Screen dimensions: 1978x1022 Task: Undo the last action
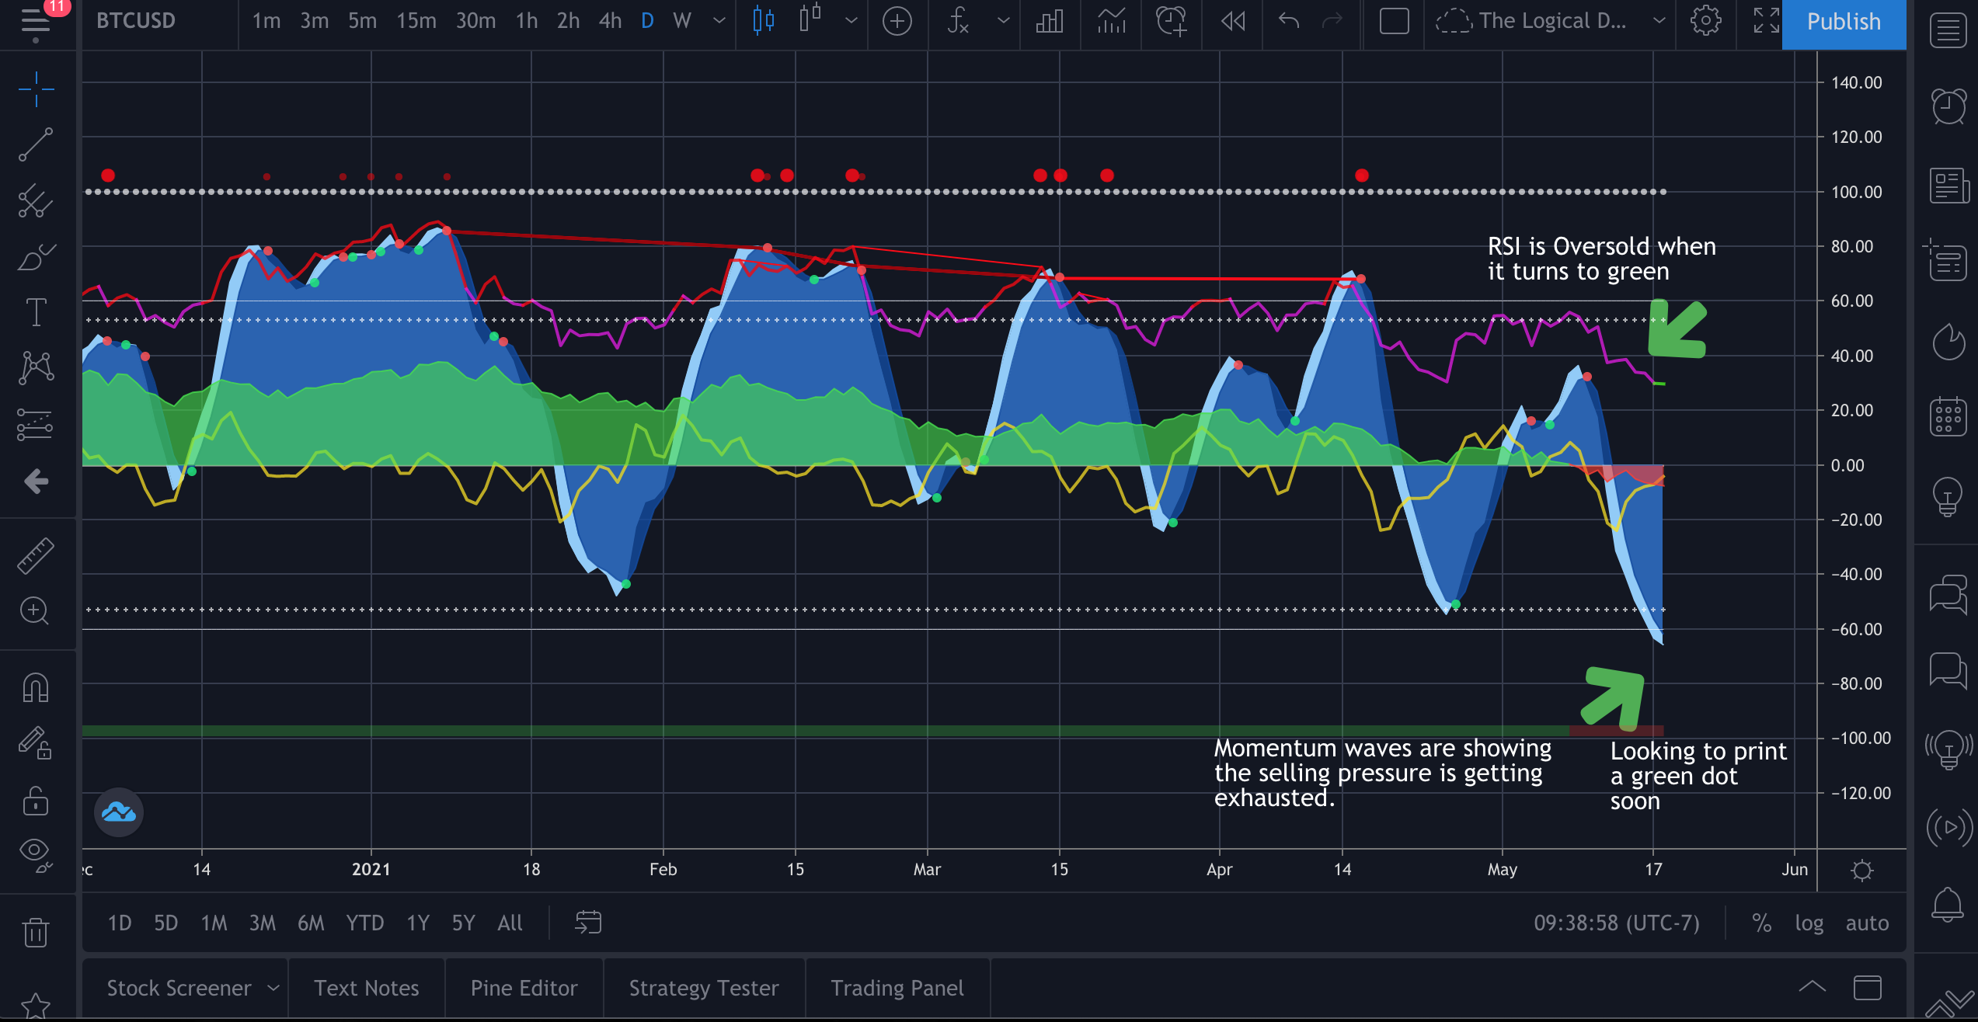[1289, 21]
